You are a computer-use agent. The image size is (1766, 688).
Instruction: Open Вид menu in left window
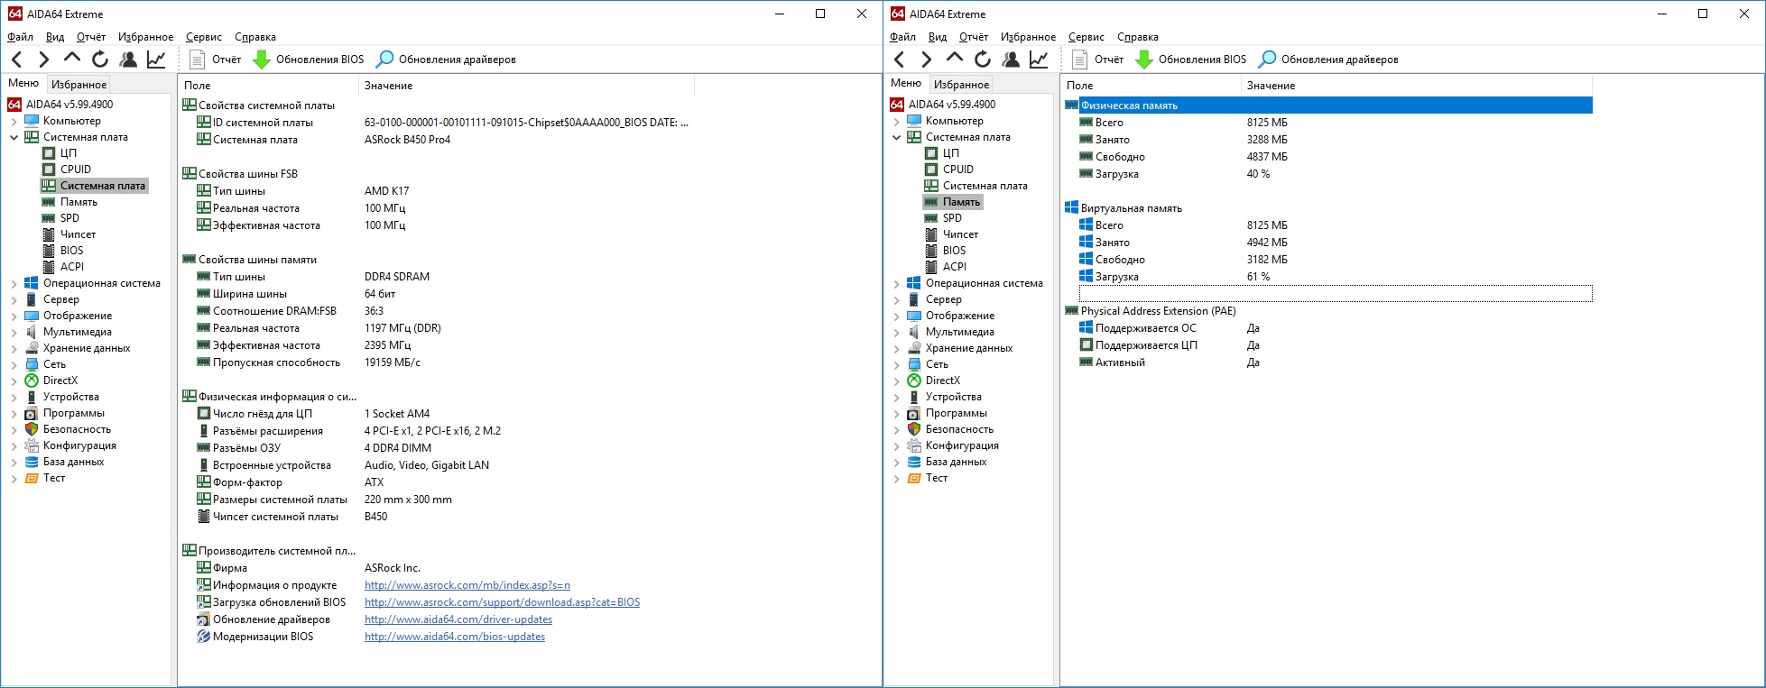pos(55,37)
